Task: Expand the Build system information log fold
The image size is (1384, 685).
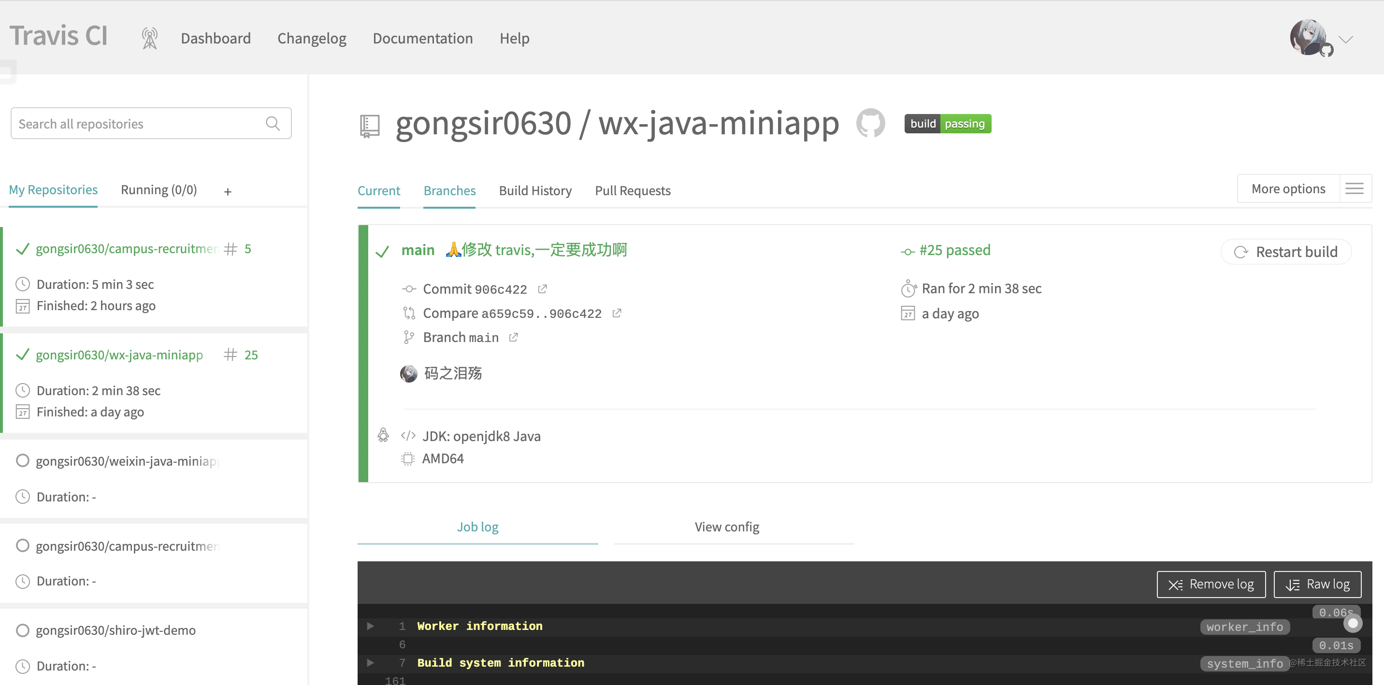Action: pos(370,662)
